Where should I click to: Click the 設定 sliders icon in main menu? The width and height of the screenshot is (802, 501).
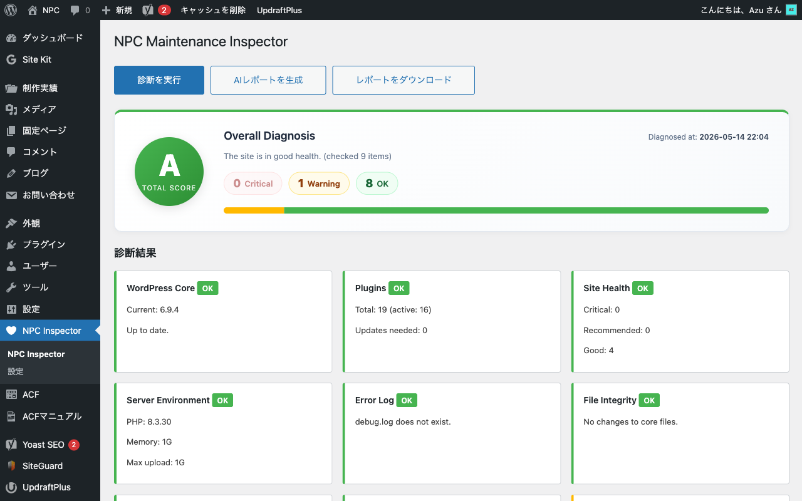11,309
